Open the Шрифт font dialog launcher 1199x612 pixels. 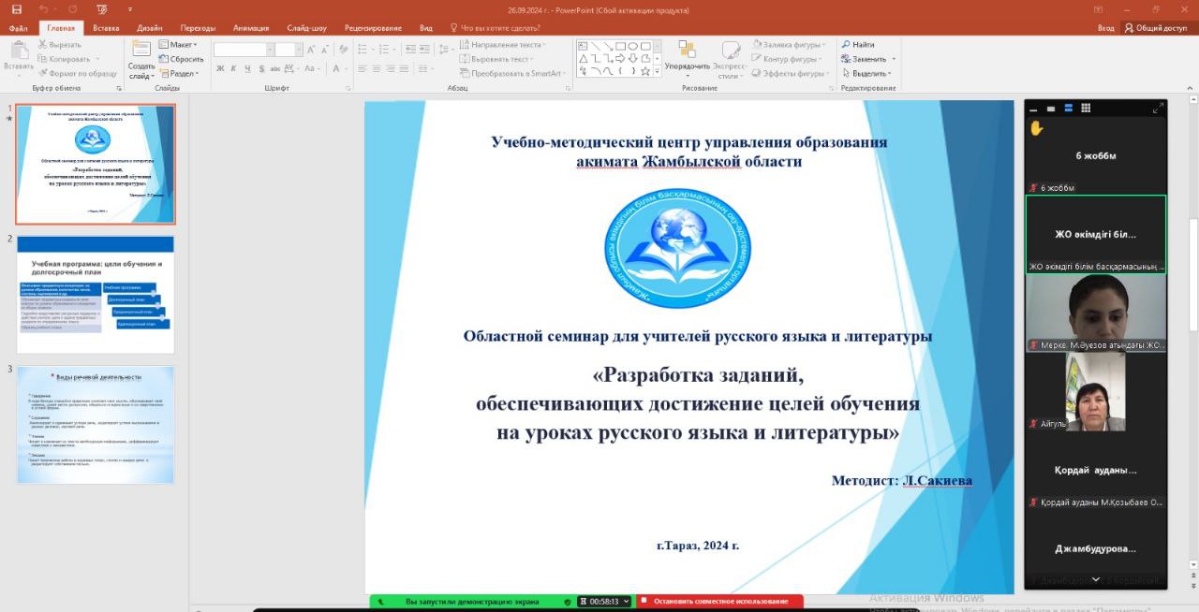point(348,88)
